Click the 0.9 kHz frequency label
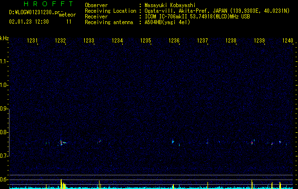Viewport: 298px width, 189px height. (4, 109)
